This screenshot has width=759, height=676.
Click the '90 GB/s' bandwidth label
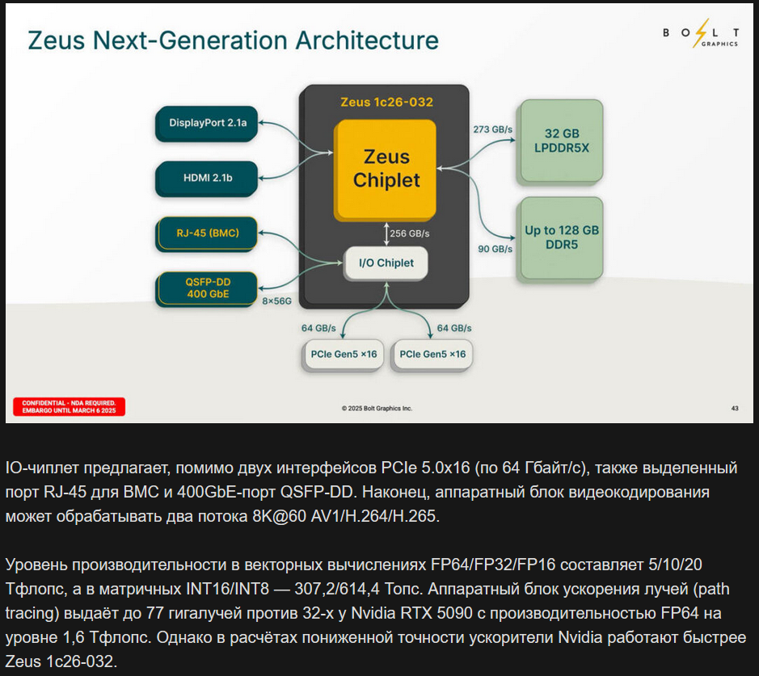point(495,249)
